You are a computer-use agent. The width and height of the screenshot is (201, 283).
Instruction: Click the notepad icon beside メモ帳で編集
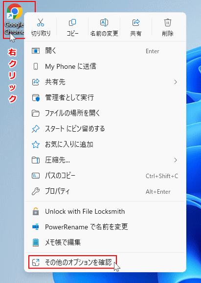pos(36,243)
